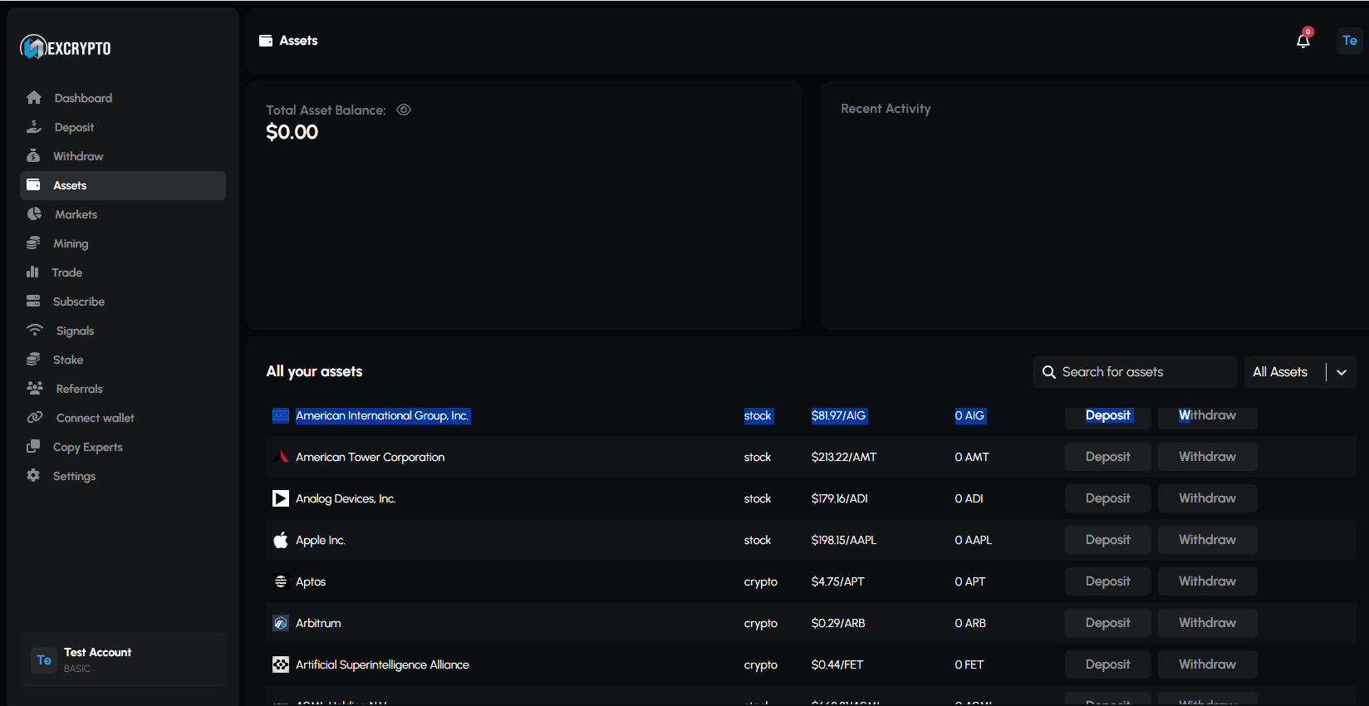The width and height of the screenshot is (1369, 706).
Task: Click the Dashboard home icon
Action: pos(34,97)
